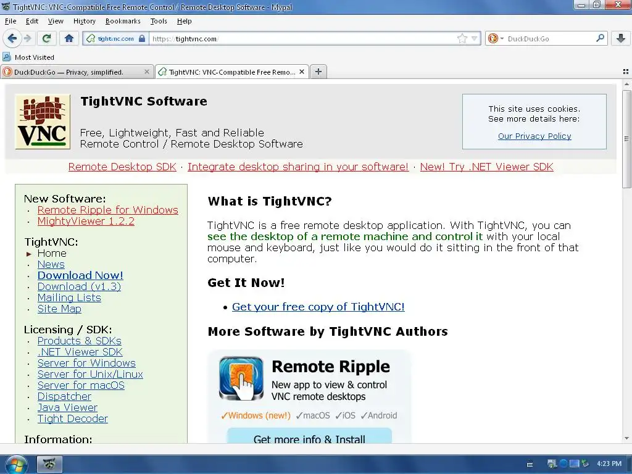
Task: Open the Bookmarks menu
Action: click(123, 21)
